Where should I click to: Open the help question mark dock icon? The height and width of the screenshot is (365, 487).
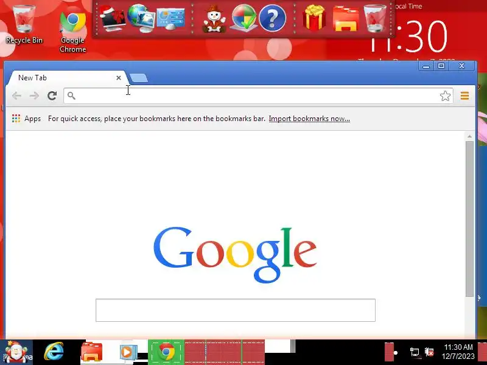coord(272,19)
